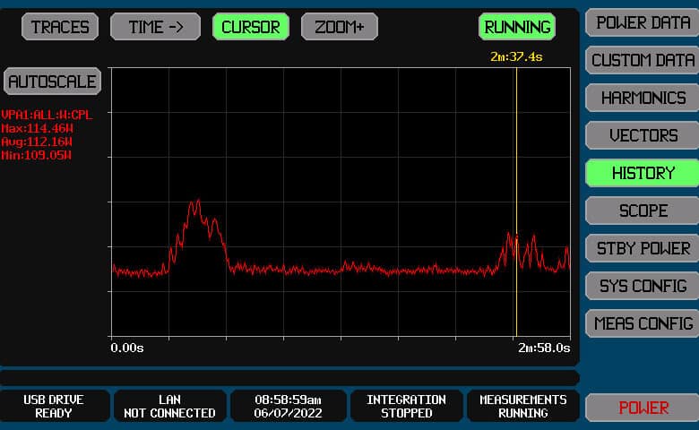Go to the VECTORS screen
The image size is (699, 430).
643,135
